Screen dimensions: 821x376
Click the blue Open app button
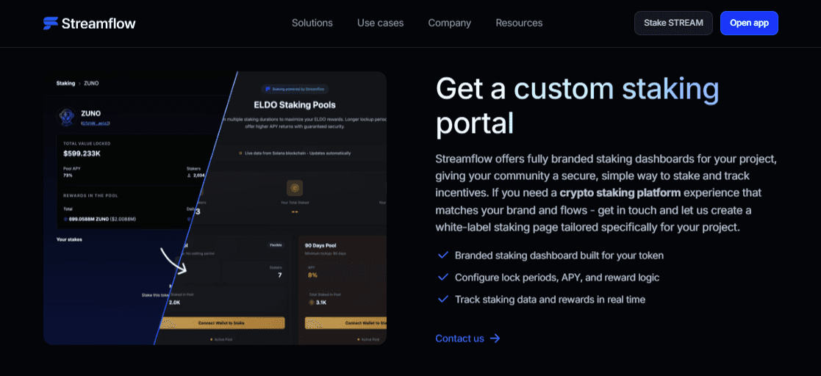749,23
